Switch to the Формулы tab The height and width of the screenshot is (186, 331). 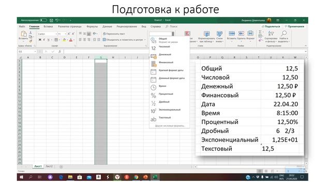tap(92, 26)
